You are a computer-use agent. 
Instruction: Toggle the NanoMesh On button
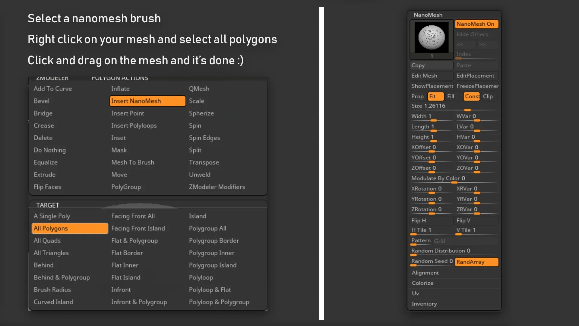[x=476, y=24]
